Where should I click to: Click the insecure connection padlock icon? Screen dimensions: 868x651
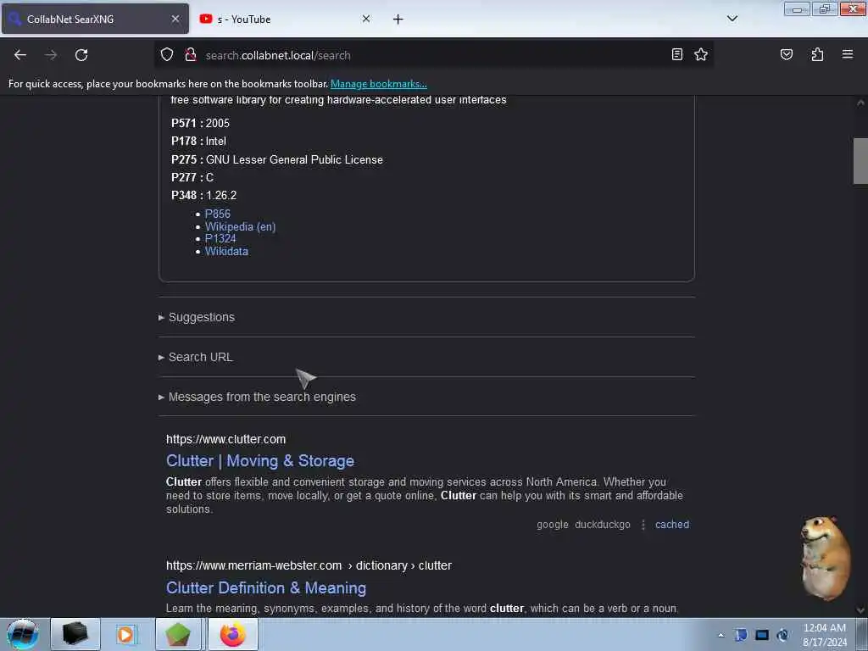pos(191,54)
